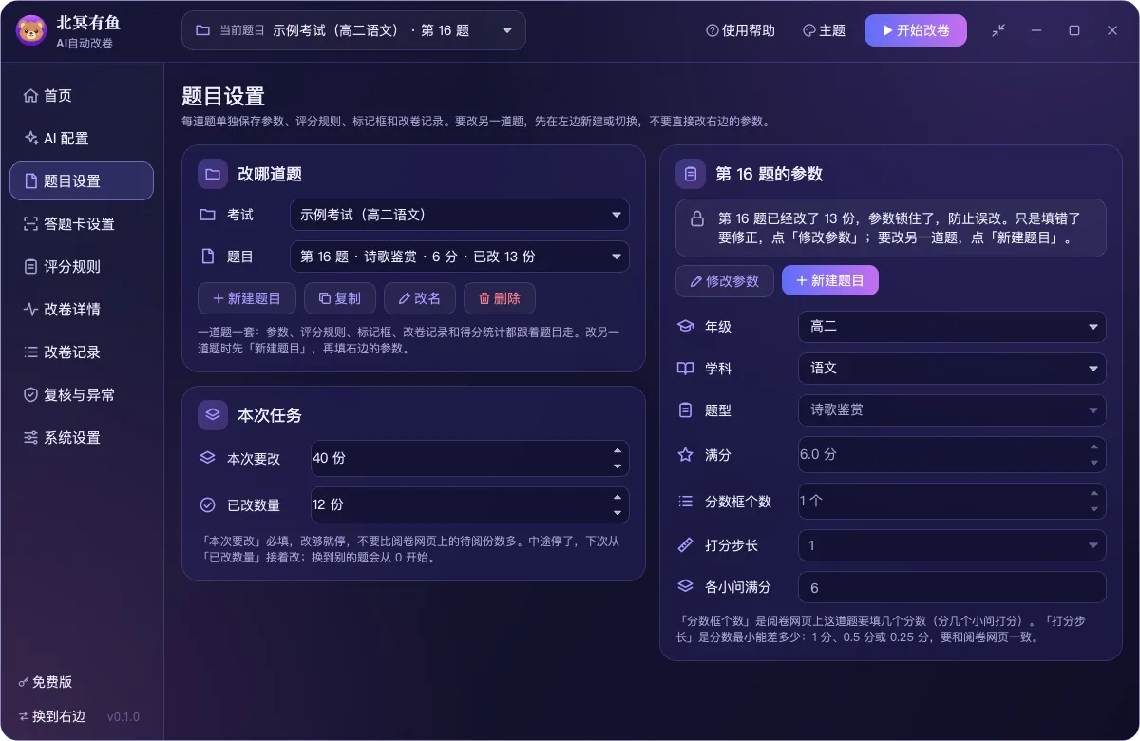Increase 已改数量 with its up arrow
Viewport: 1140px width, 741px height.
point(617,498)
